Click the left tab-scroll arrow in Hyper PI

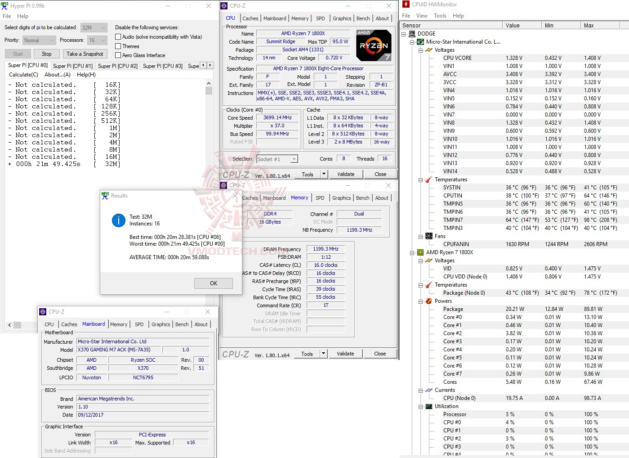pyautogui.click(x=203, y=65)
